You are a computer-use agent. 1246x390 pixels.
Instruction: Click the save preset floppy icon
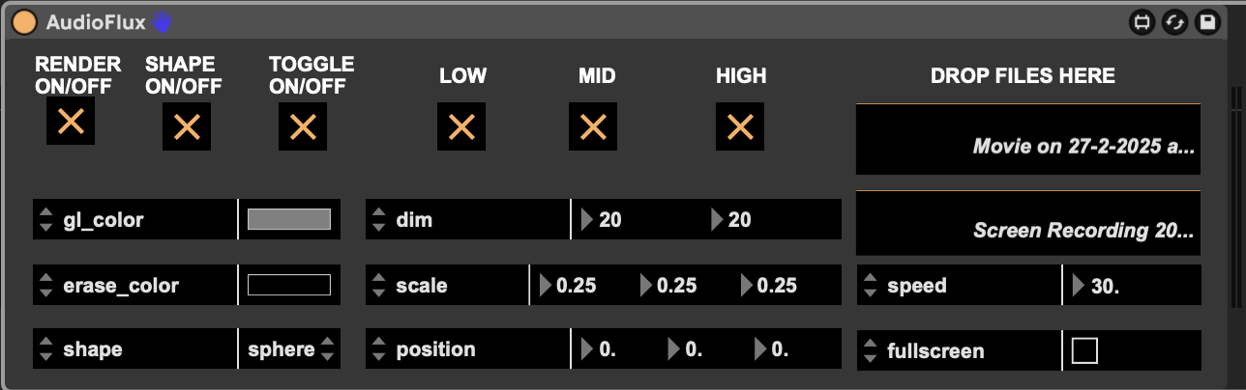click(x=1206, y=21)
